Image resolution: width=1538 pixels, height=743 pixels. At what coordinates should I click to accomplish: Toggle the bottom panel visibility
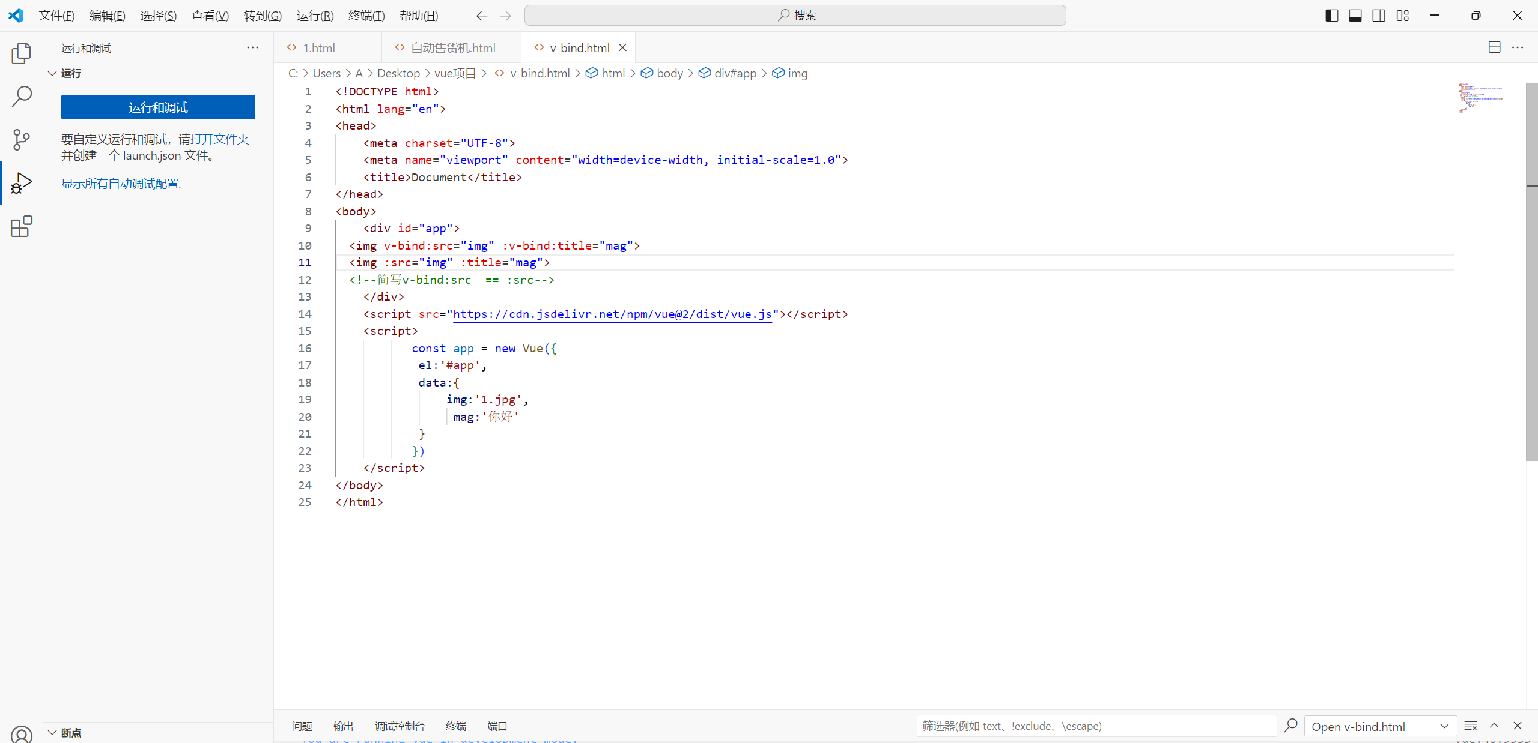pos(1355,16)
